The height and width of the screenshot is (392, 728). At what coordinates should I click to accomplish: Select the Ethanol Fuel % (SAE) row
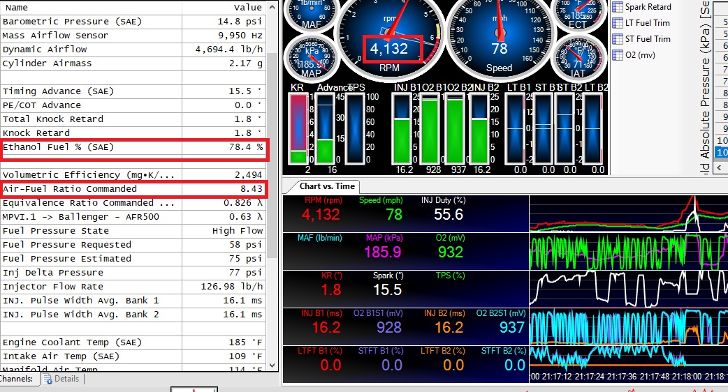tap(133, 147)
